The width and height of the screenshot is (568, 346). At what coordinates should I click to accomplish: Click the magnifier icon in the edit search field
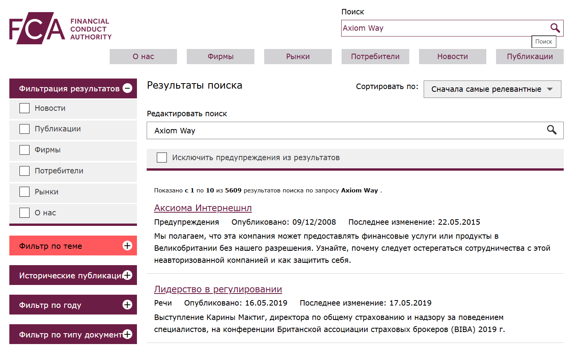tap(552, 130)
